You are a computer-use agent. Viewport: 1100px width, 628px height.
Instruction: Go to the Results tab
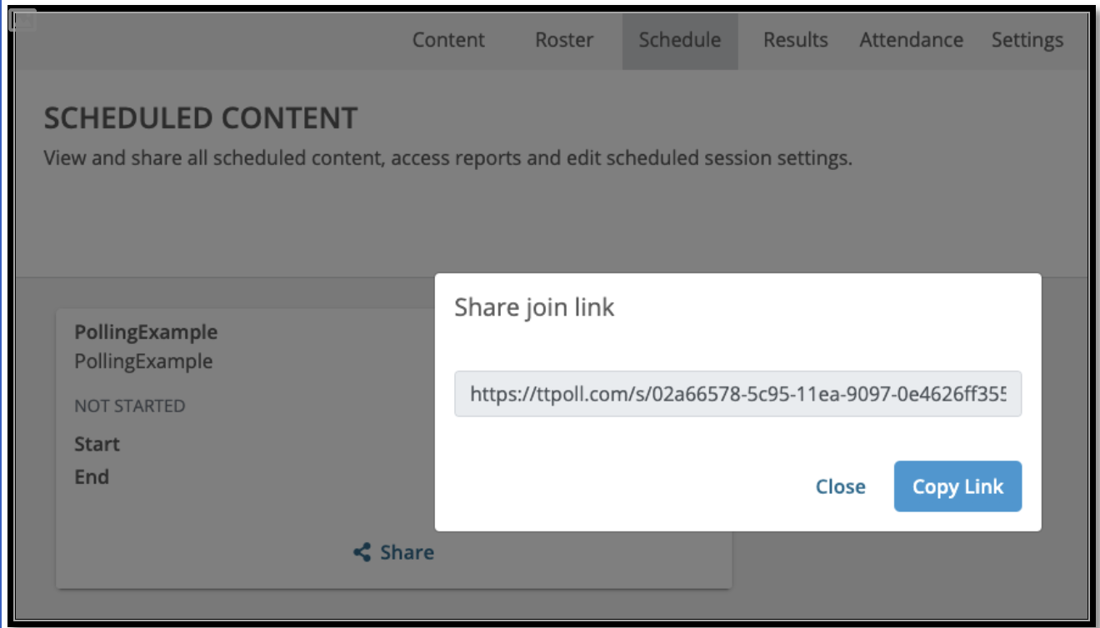(796, 40)
